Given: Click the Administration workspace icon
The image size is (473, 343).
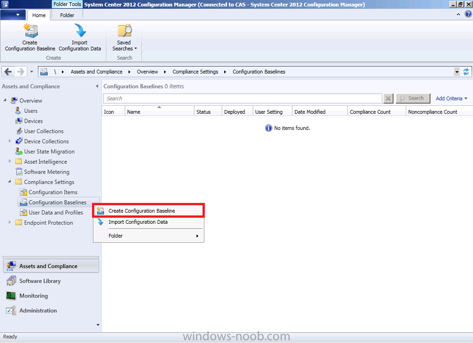Looking at the screenshot, I should tap(11, 311).
